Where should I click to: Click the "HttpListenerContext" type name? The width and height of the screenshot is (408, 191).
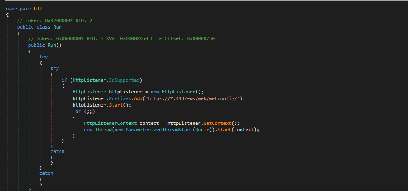[110, 123]
